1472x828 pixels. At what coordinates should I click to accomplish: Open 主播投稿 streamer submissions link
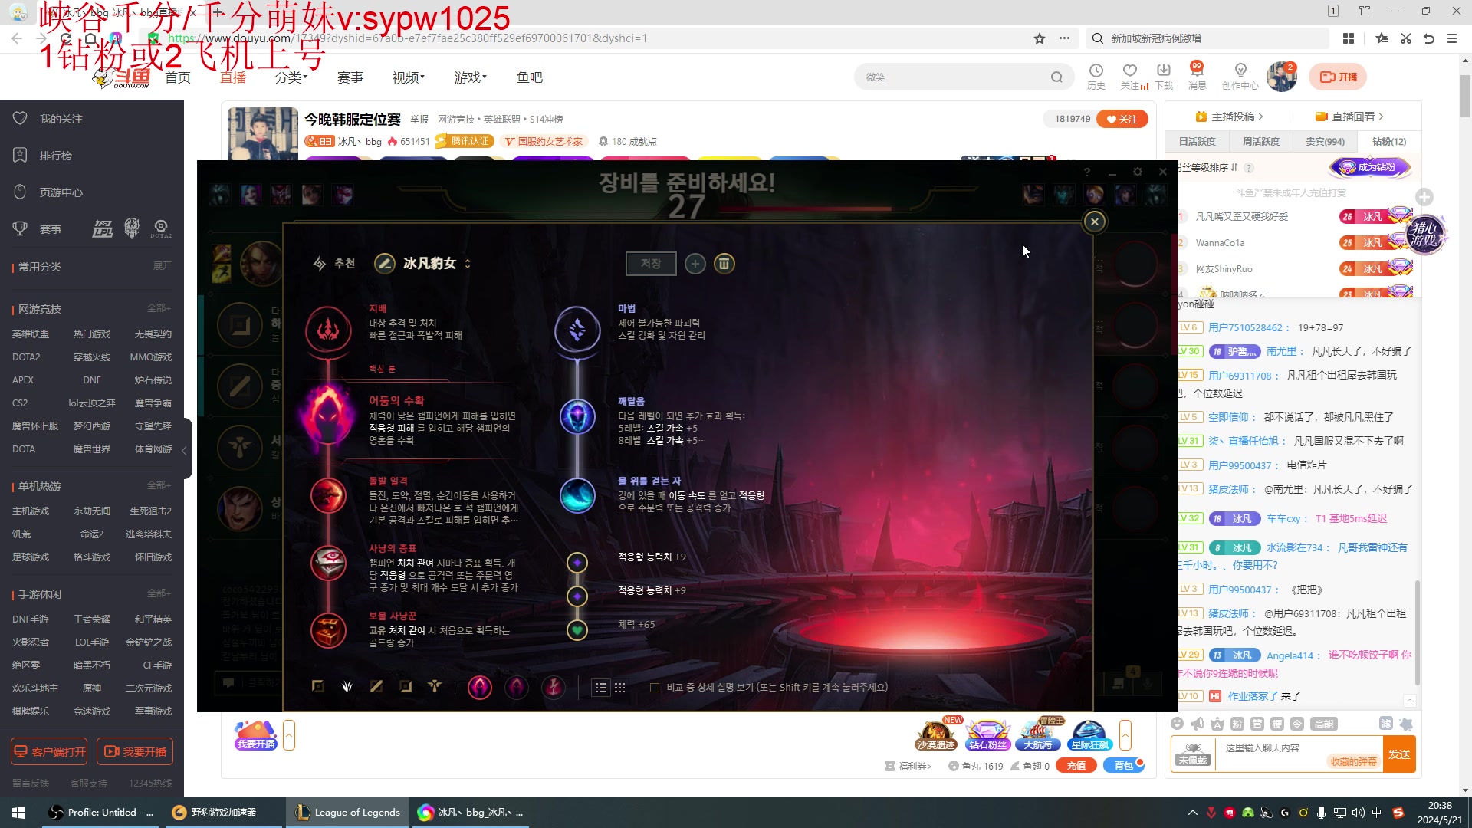click(x=1230, y=117)
